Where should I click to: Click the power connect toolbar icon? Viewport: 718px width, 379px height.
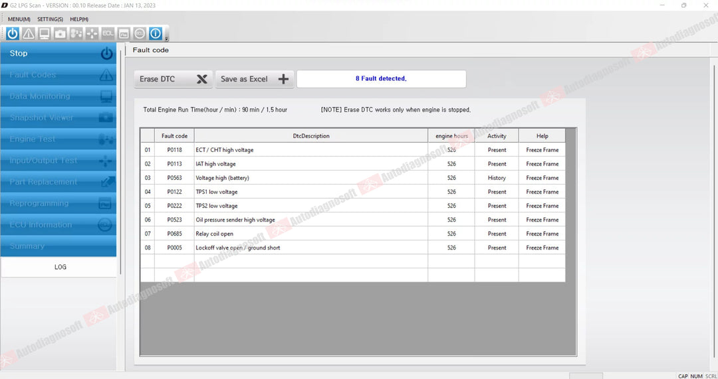(13, 33)
